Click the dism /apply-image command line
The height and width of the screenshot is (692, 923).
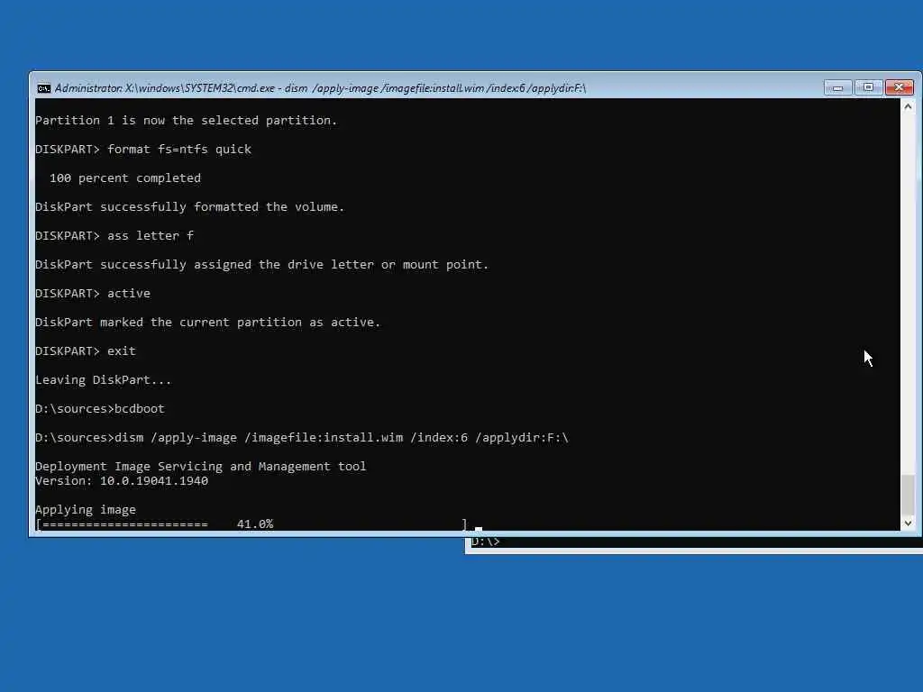pyautogui.click(x=302, y=437)
